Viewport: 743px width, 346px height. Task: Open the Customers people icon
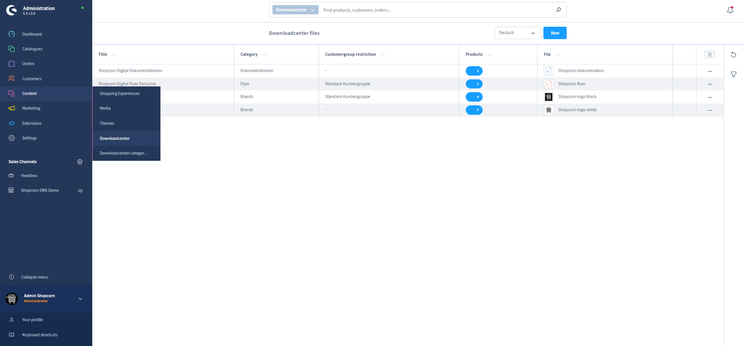pyautogui.click(x=12, y=79)
